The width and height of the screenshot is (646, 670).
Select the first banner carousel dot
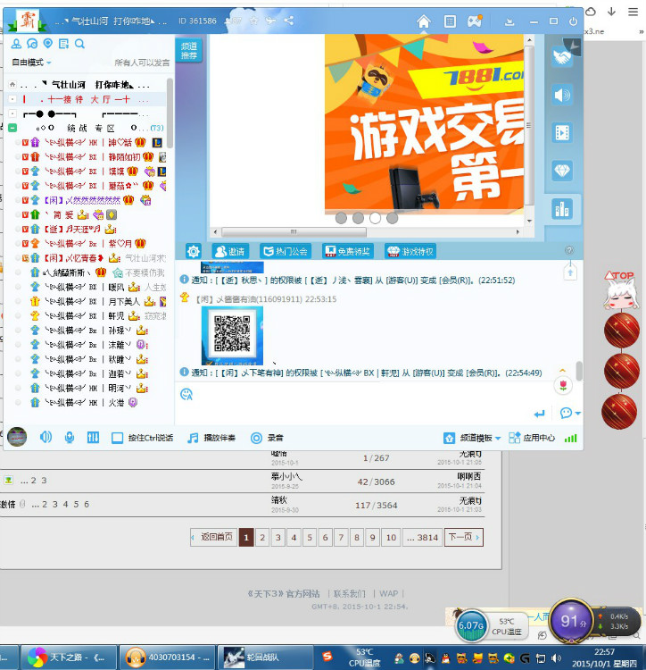[341, 218]
